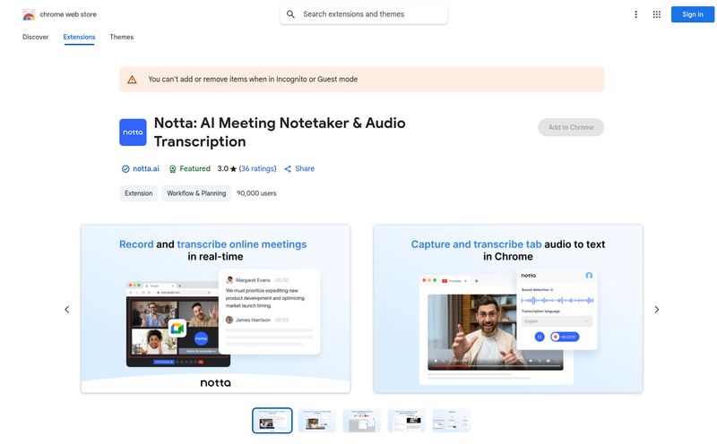Open the Google apps grid
The image size is (717, 444).
657,14
